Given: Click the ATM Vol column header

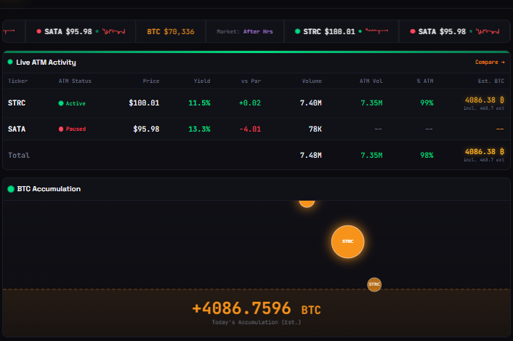Looking at the screenshot, I should click(x=371, y=81).
